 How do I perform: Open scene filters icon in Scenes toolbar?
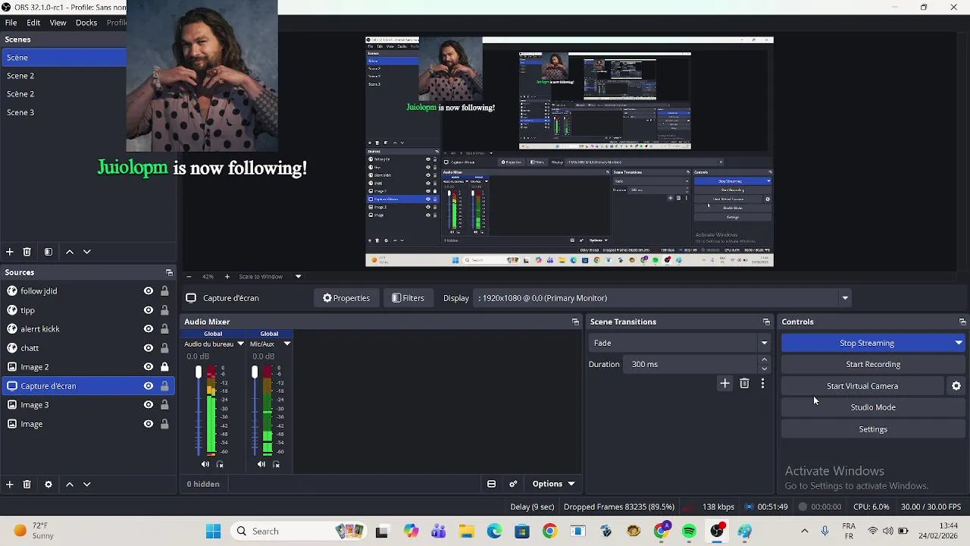pyautogui.click(x=48, y=252)
